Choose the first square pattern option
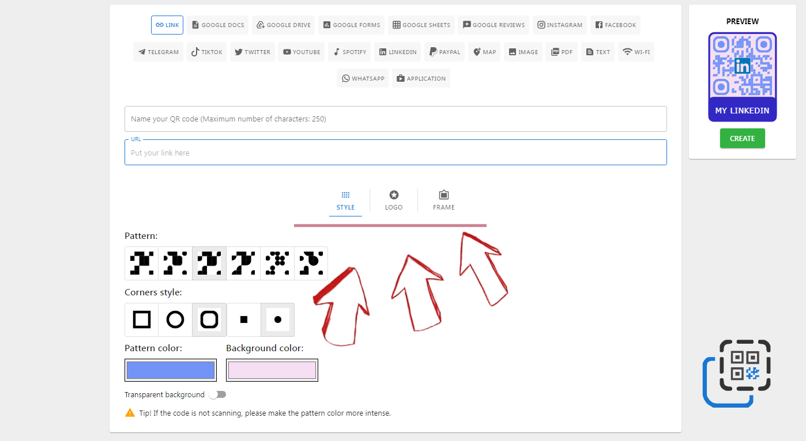806x441 pixels. [142, 263]
